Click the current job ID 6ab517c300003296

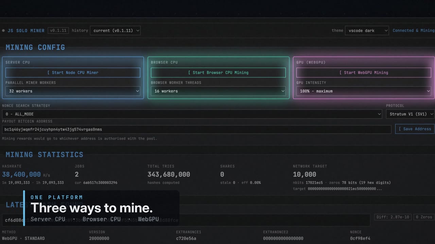100,183
